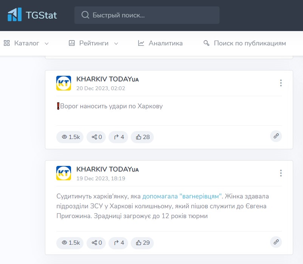This screenshot has width=303, height=264.
Task: Click the Поиск по публикациям search icon
Action: pos(206,43)
